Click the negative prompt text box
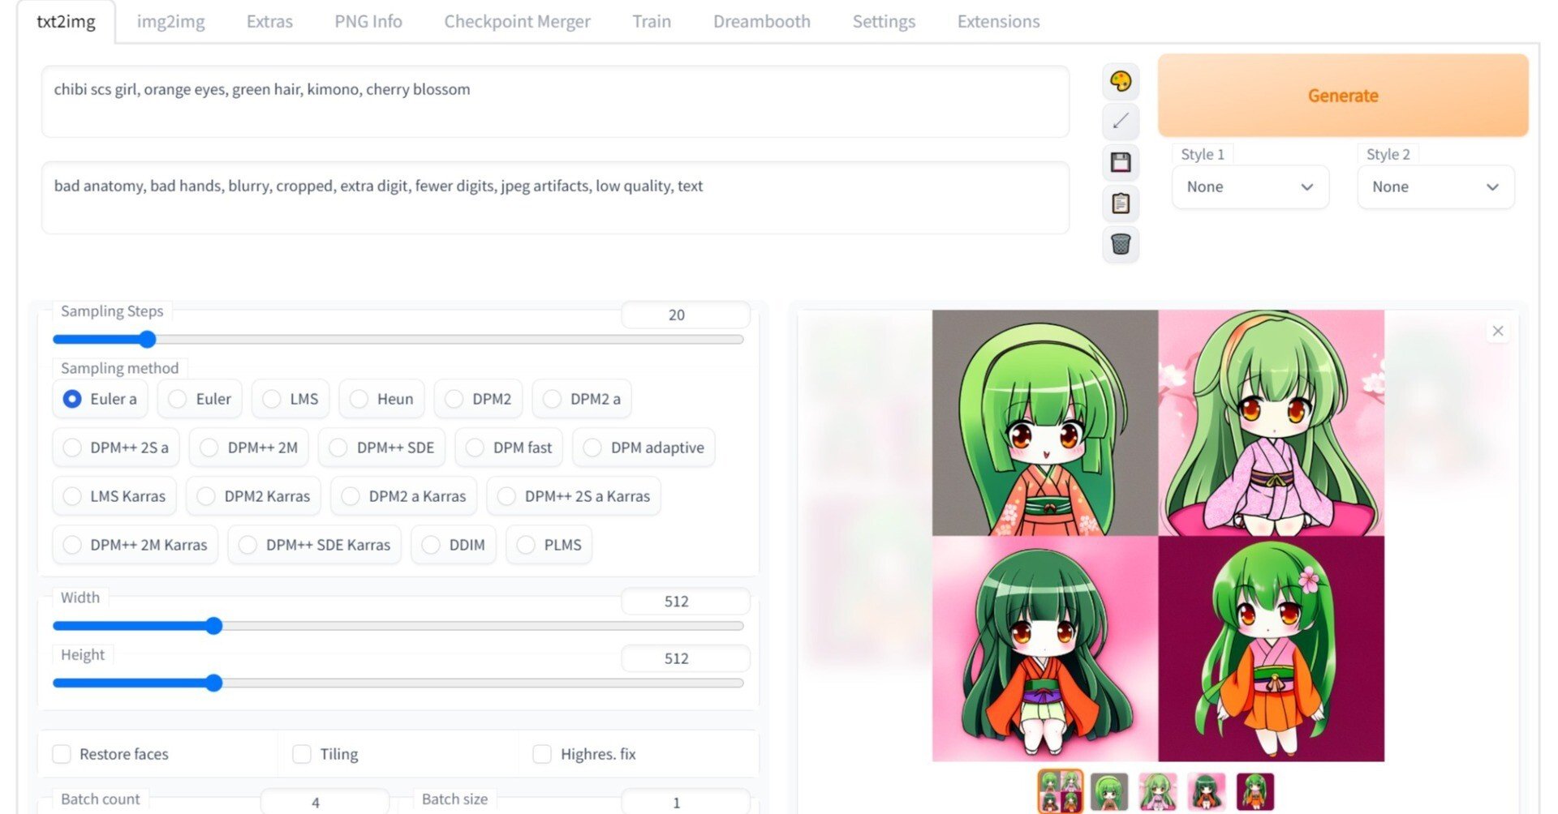 555,198
